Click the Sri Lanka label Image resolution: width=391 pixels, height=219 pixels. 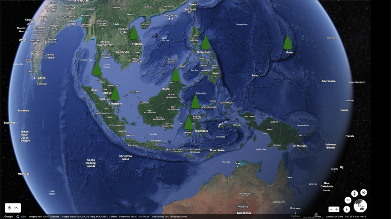click(39, 78)
